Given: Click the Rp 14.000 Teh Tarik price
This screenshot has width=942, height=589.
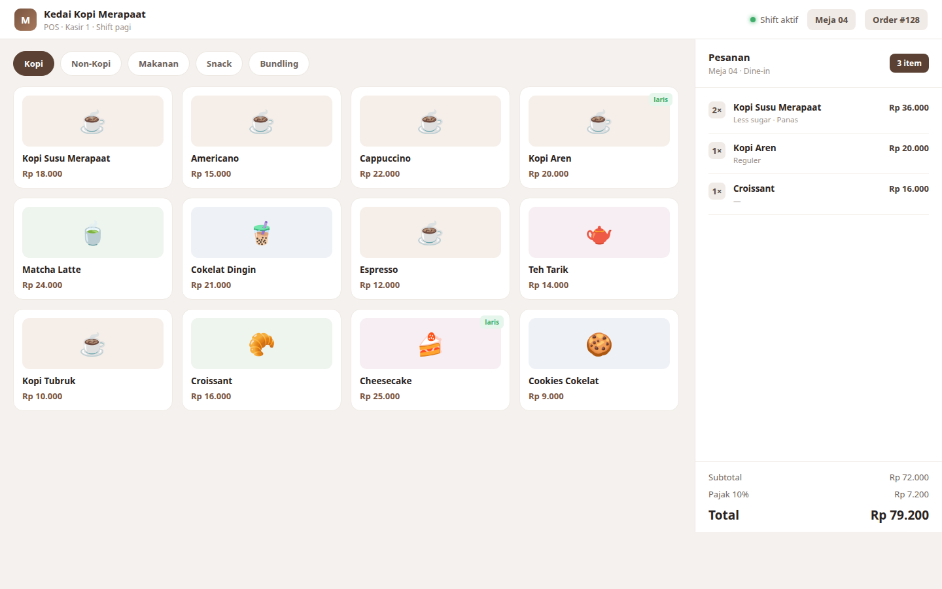Looking at the screenshot, I should (x=548, y=285).
